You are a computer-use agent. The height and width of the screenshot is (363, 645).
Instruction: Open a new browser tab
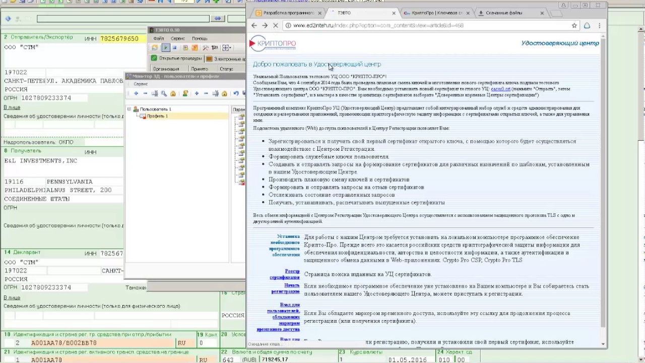point(556,13)
